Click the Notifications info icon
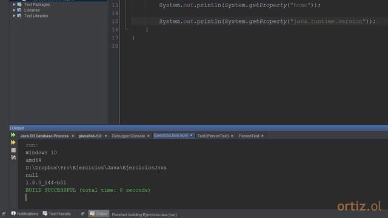 tap(13, 213)
